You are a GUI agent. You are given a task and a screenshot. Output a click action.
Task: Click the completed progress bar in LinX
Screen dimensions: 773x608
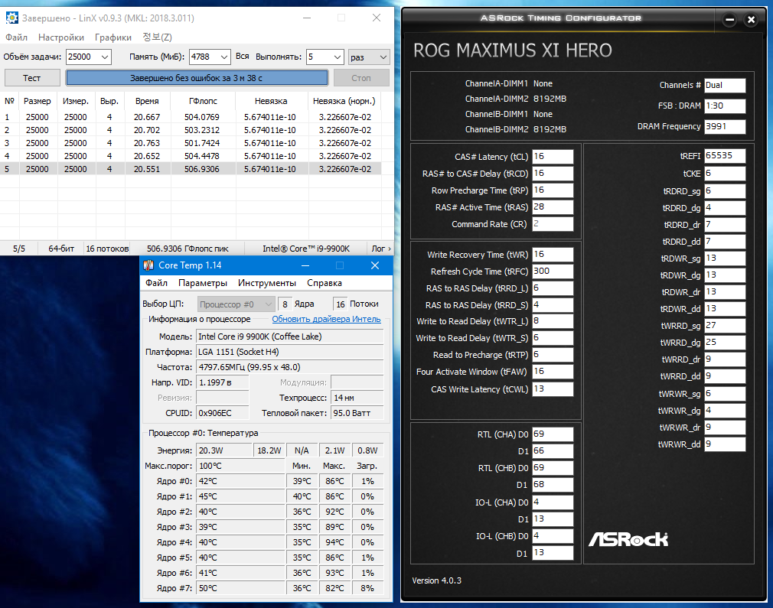197,78
